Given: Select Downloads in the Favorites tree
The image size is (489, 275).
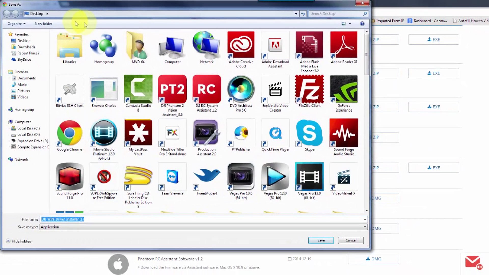Looking at the screenshot, I should point(26,47).
